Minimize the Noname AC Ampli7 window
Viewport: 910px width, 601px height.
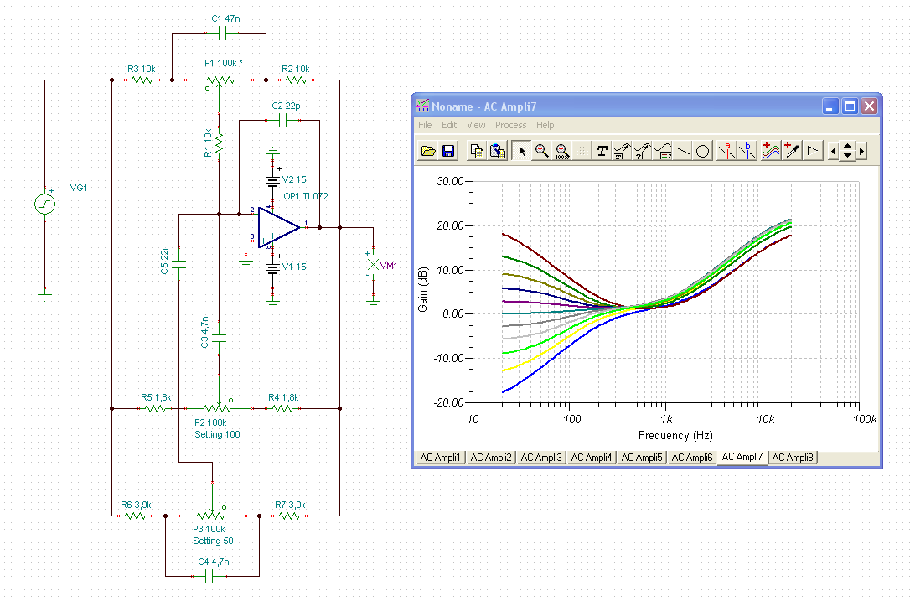point(830,106)
